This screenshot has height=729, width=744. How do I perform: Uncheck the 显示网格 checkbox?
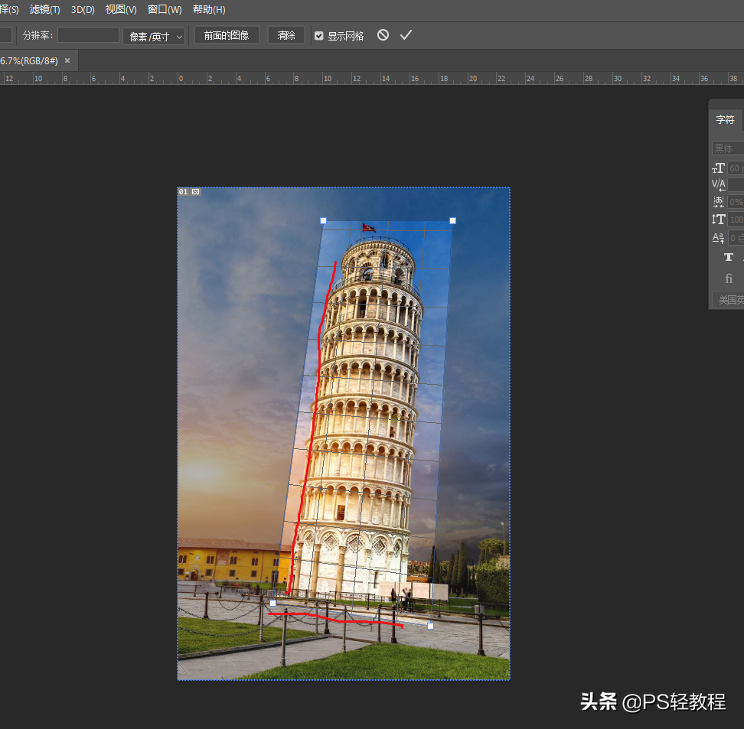point(319,36)
